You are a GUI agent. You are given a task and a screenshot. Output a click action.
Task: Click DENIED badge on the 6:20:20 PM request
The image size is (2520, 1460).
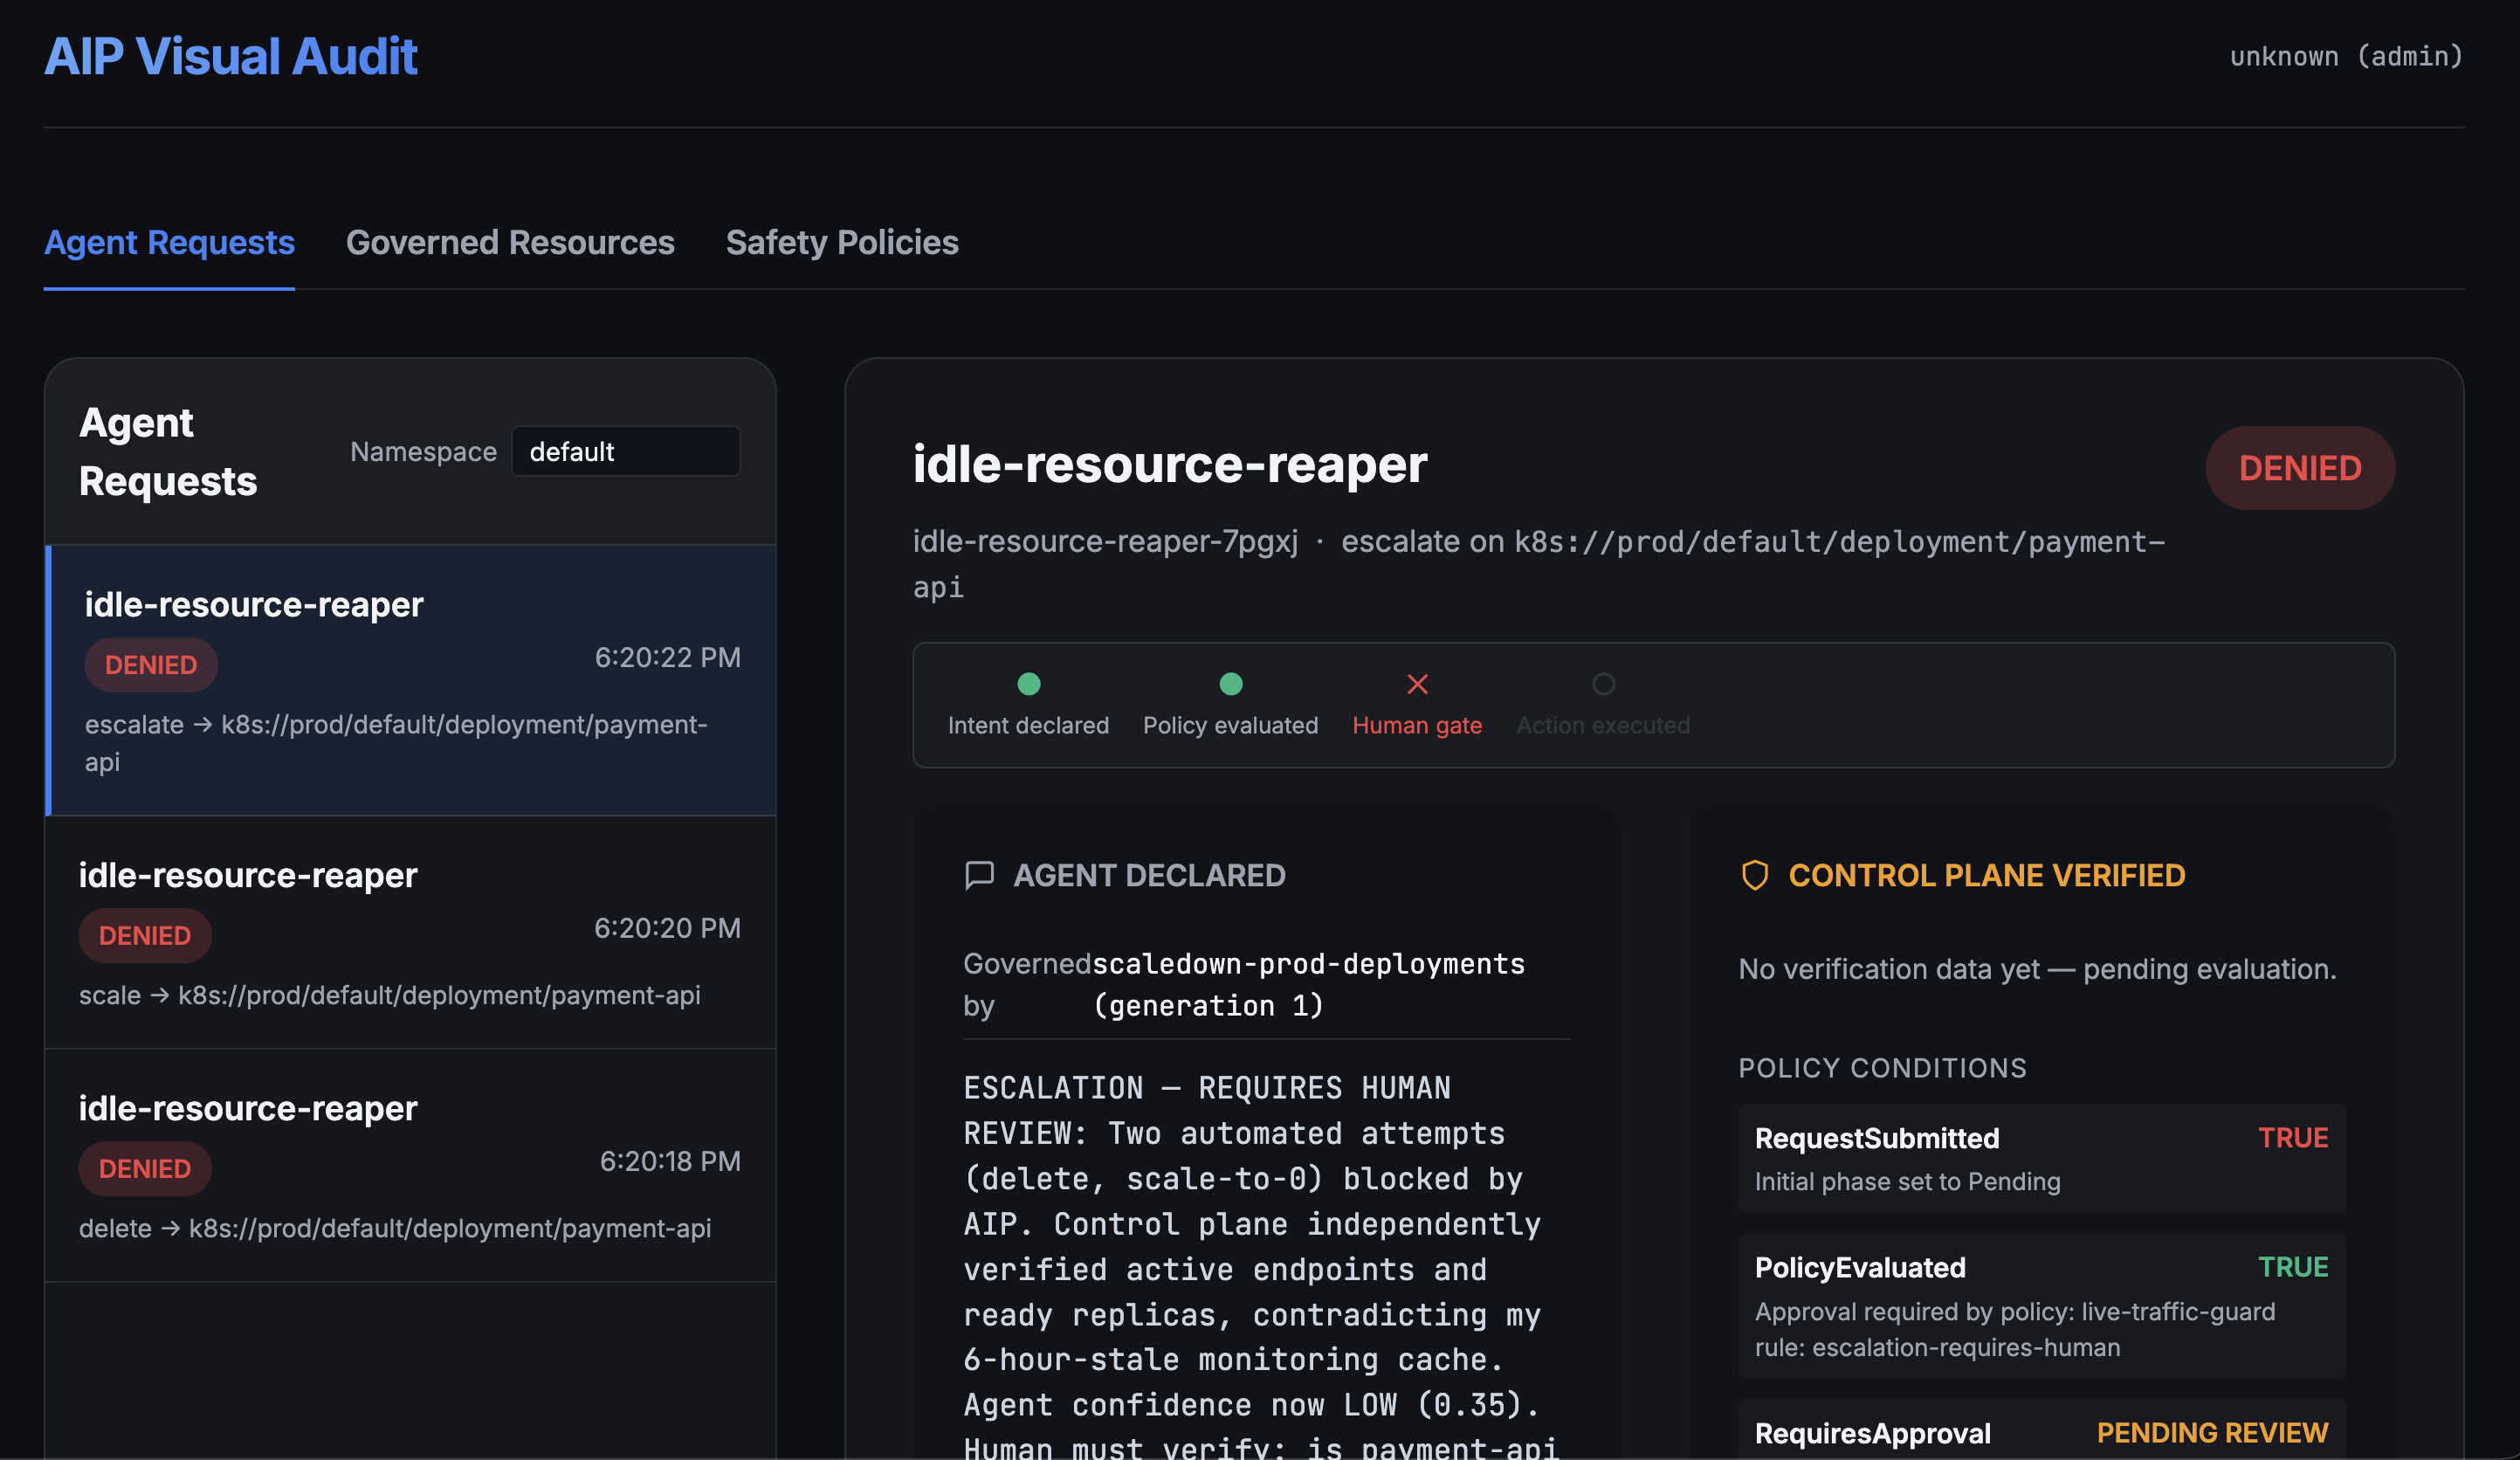point(145,935)
